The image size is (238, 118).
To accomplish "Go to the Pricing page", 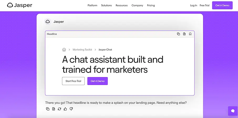I will click(x=151, y=6).
